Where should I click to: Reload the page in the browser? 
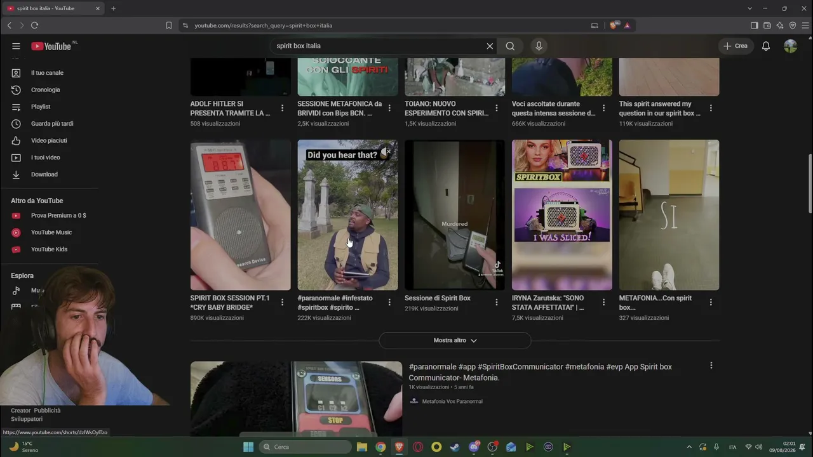coord(34,25)
